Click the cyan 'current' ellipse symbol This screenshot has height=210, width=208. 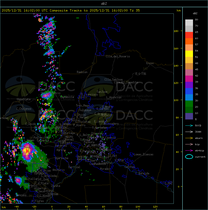pyautogui.click(x=189, y=157)
